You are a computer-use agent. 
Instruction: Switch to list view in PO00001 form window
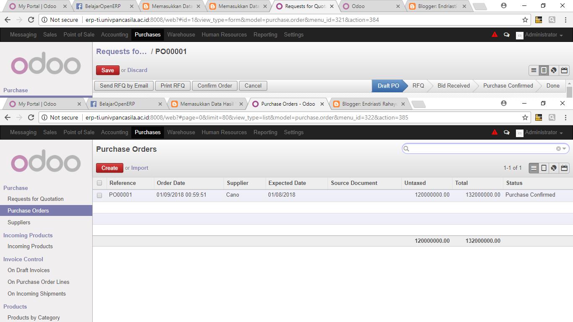click(x=534, y=70)
